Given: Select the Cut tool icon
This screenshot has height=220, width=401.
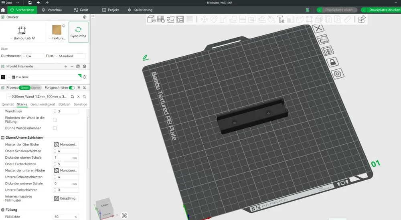Looking at the screenshot, I should click(x=243, y=19).
